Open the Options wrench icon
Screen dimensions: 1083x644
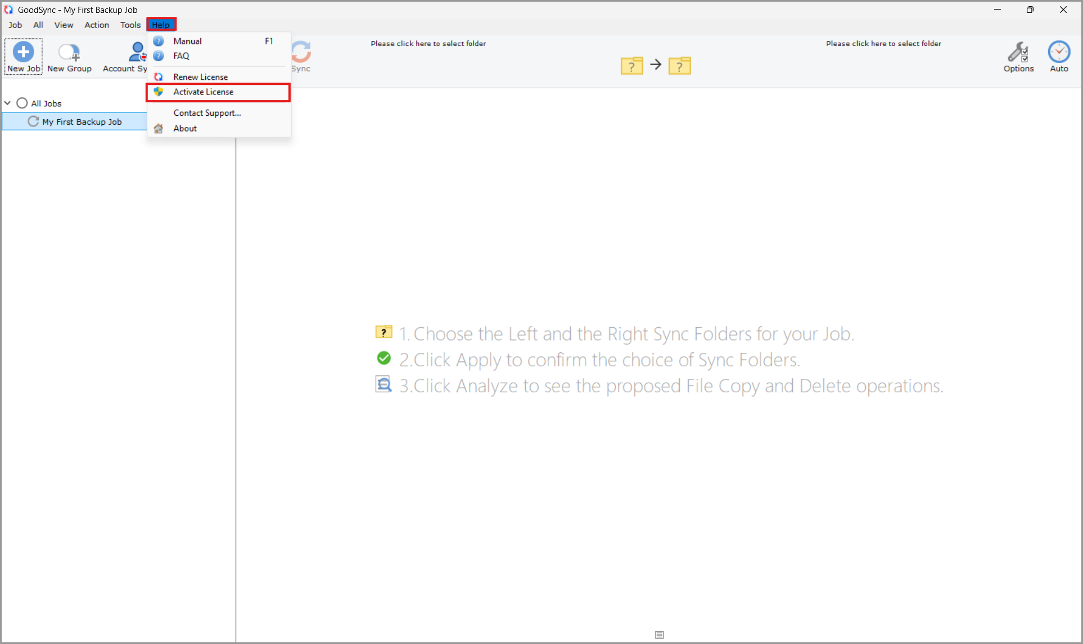coord(1018,52)
